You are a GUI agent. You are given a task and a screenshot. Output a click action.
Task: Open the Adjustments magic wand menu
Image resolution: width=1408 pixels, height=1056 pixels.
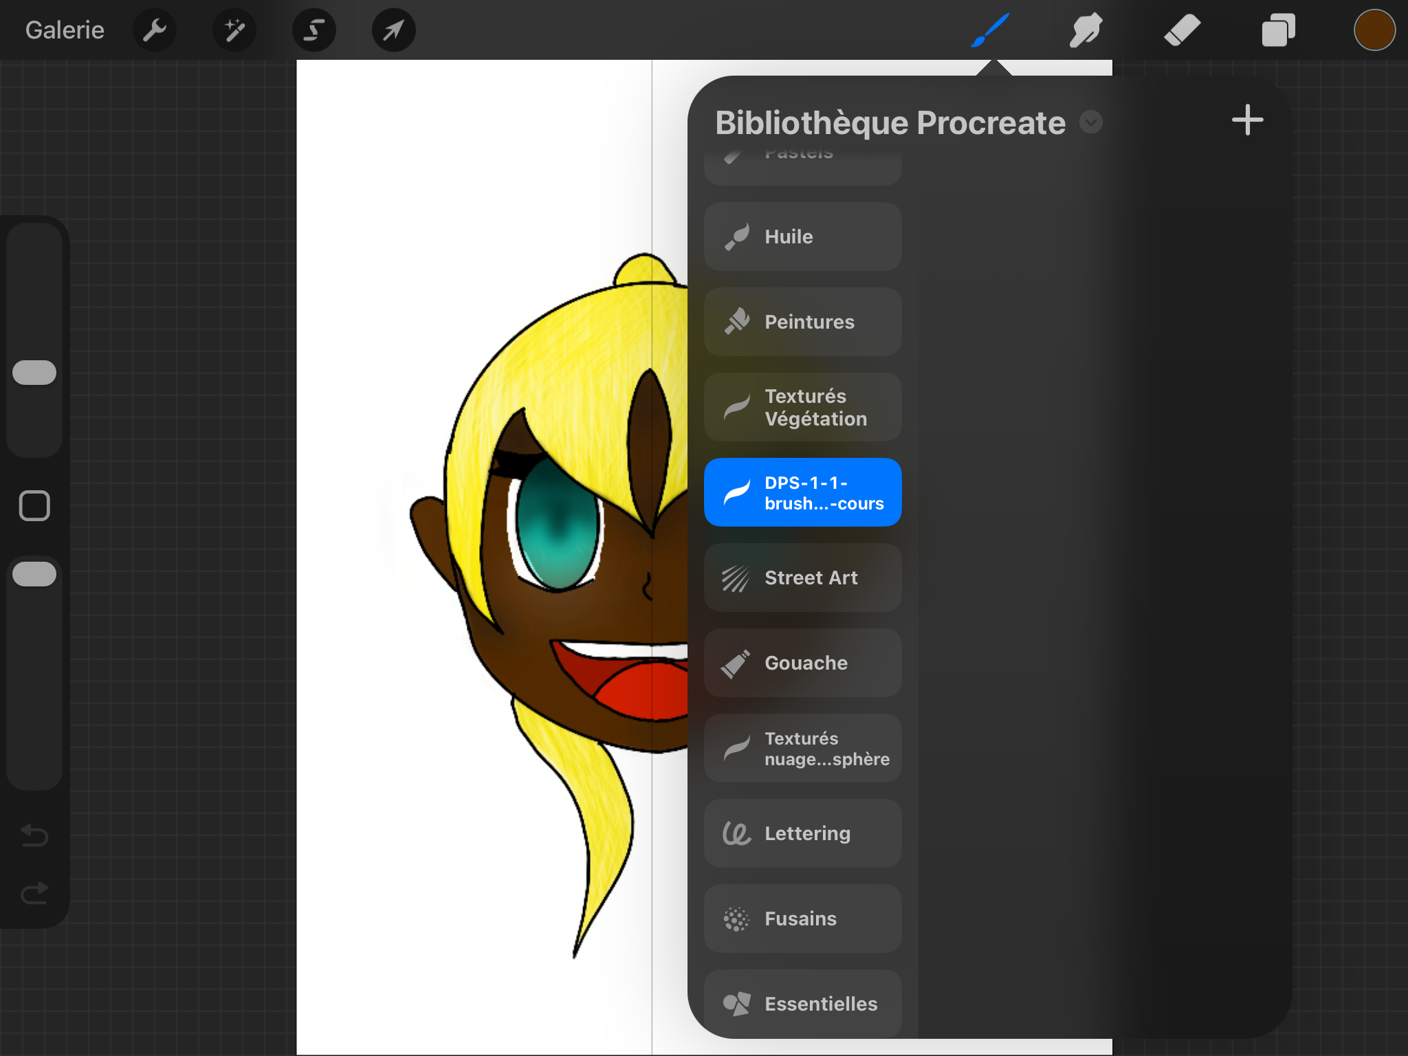(x=234, y=30)
